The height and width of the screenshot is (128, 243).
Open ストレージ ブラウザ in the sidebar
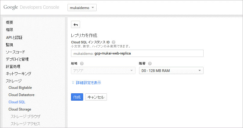point(25,117)
